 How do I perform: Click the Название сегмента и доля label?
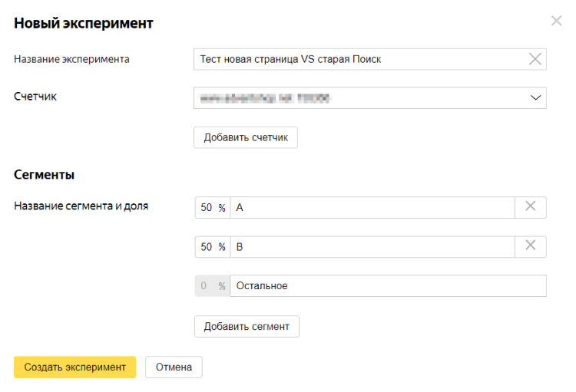(x=81, y=206)
